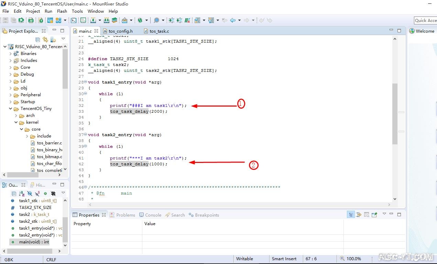Collapse the TencentOS_Tiny folder
437x264 pixels.
pos(11,109)
